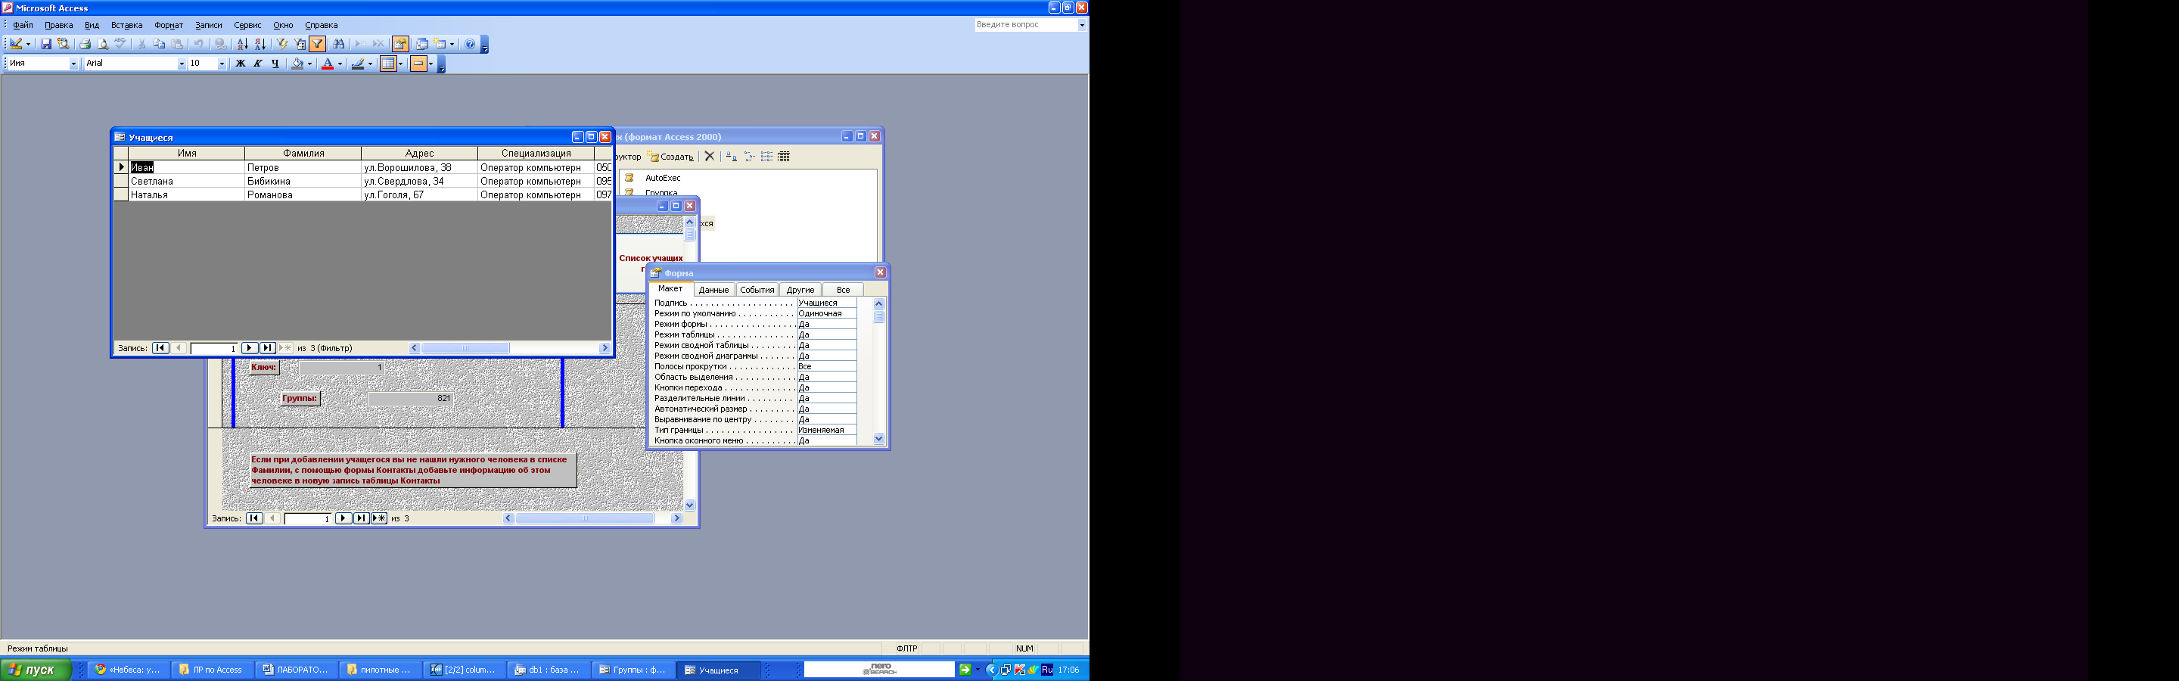The width and height of the screenshot is (2179, 681).
Task: Expand font color dropdown arrow
Action: coord(340,64)
